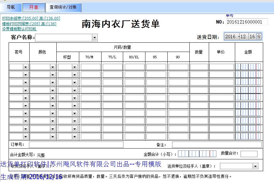Open the 颜色 dropdown in first table row
The width and height of the screenshot is (274, 182).
pos(53,67)
